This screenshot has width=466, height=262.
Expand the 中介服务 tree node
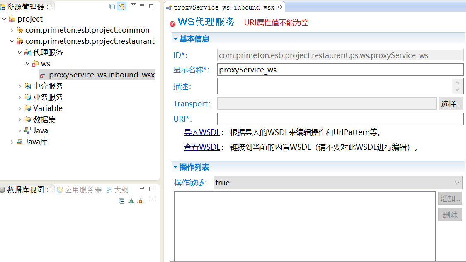click(20, 86)
